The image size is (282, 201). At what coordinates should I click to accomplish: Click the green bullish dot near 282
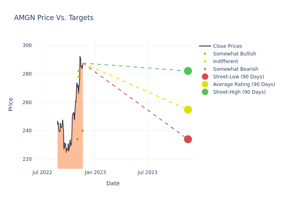[79, 71]
